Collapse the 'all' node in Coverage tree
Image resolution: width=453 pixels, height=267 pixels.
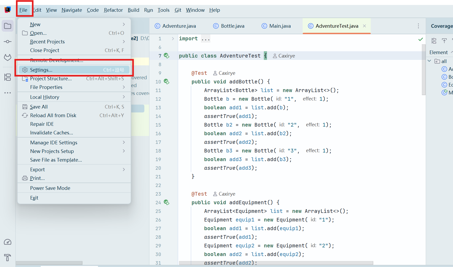(x=429, y=61)
